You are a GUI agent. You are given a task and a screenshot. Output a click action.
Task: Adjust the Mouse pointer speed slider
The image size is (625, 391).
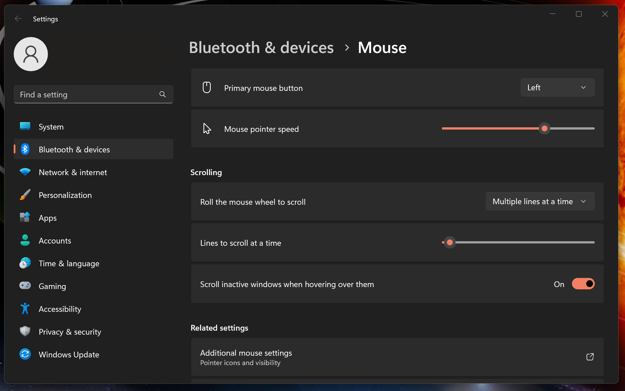544,128
